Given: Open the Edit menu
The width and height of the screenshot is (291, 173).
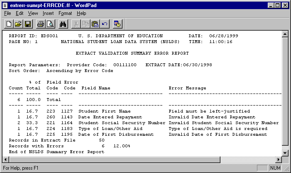Looking at the screenshot, I should tap(20, 13).
